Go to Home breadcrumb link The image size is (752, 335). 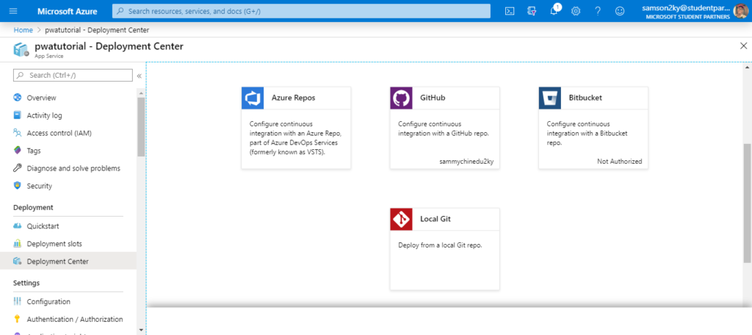[x=23, y=30]
